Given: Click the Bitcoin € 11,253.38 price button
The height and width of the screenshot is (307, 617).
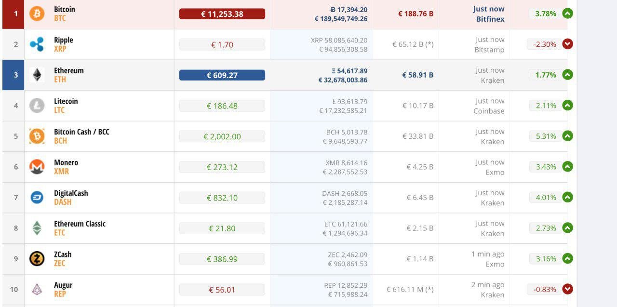Looking at the screenshot, I should (222, 14).
